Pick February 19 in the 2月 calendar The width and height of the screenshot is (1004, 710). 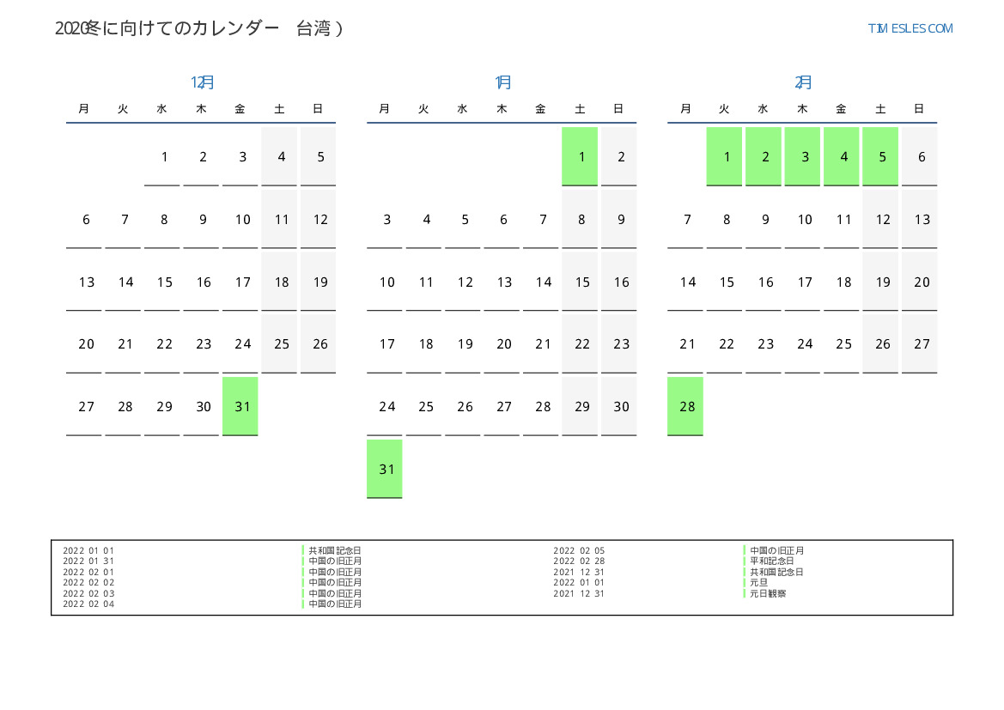(x=880, y=282)
